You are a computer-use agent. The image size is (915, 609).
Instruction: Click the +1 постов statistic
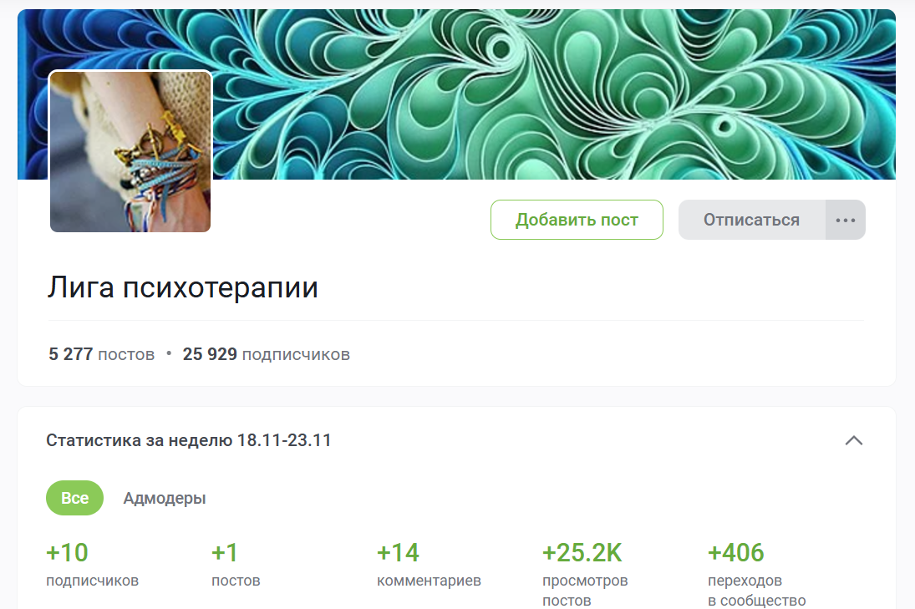pos(236,565)
